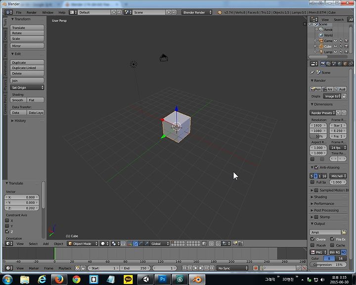
Task: Toggle Camera selectability cursor icon in outliner
Action: click(x=341, y=41)
